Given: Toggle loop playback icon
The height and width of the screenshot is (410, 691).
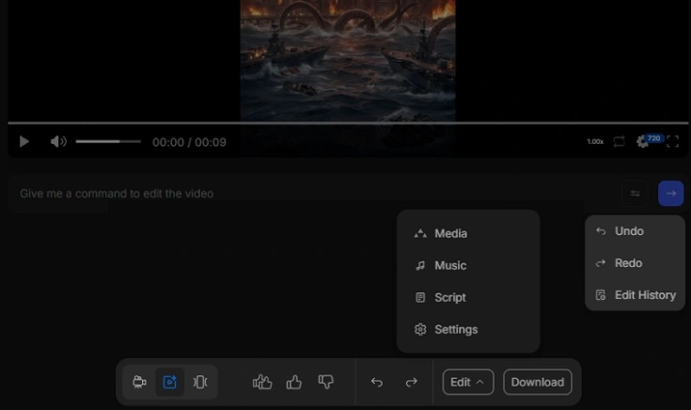Looking at the screenshot, I should [620, 141].
